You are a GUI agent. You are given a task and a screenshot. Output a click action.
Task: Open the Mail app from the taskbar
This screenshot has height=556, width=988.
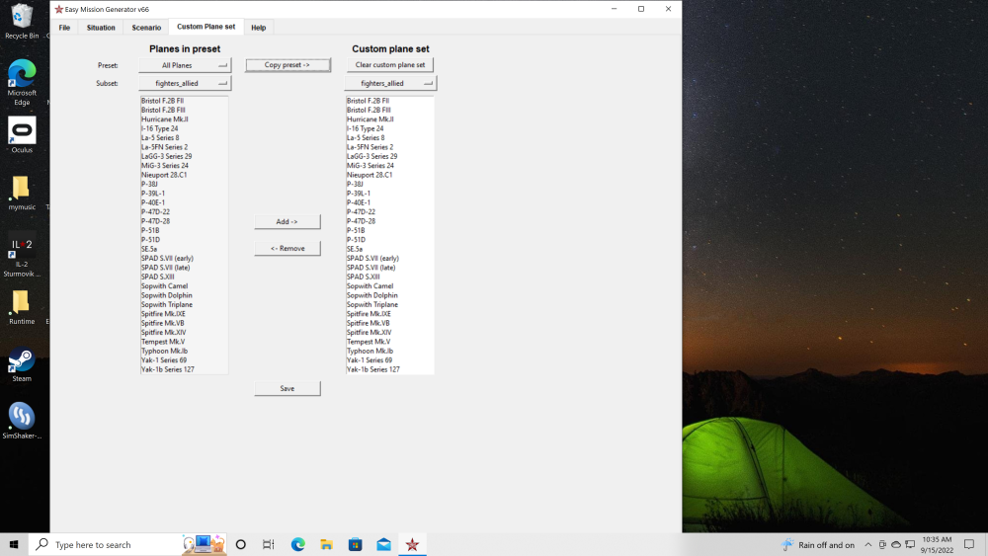383,544
